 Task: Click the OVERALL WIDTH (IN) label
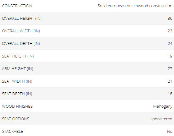coord(21,31)
